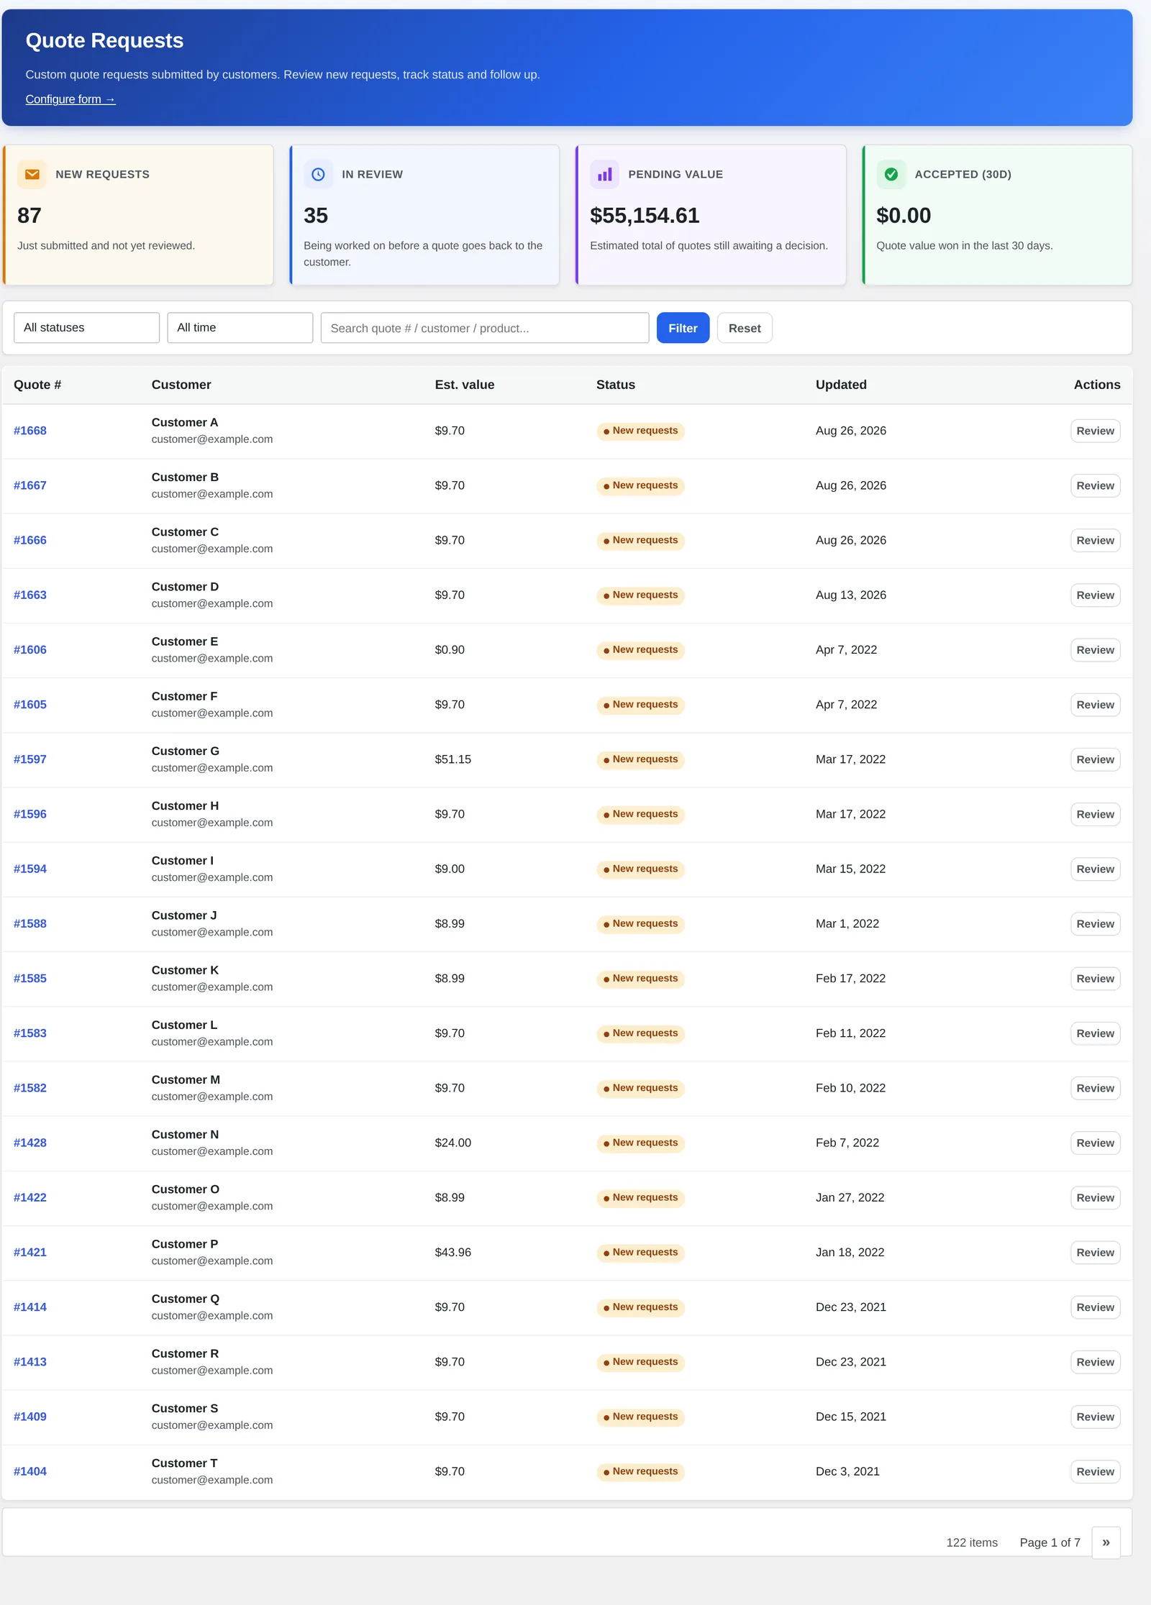The height and width of the screenshot is (1605, 1151).
Task: Review the quote for Customer B
Action: [1095, 485]
